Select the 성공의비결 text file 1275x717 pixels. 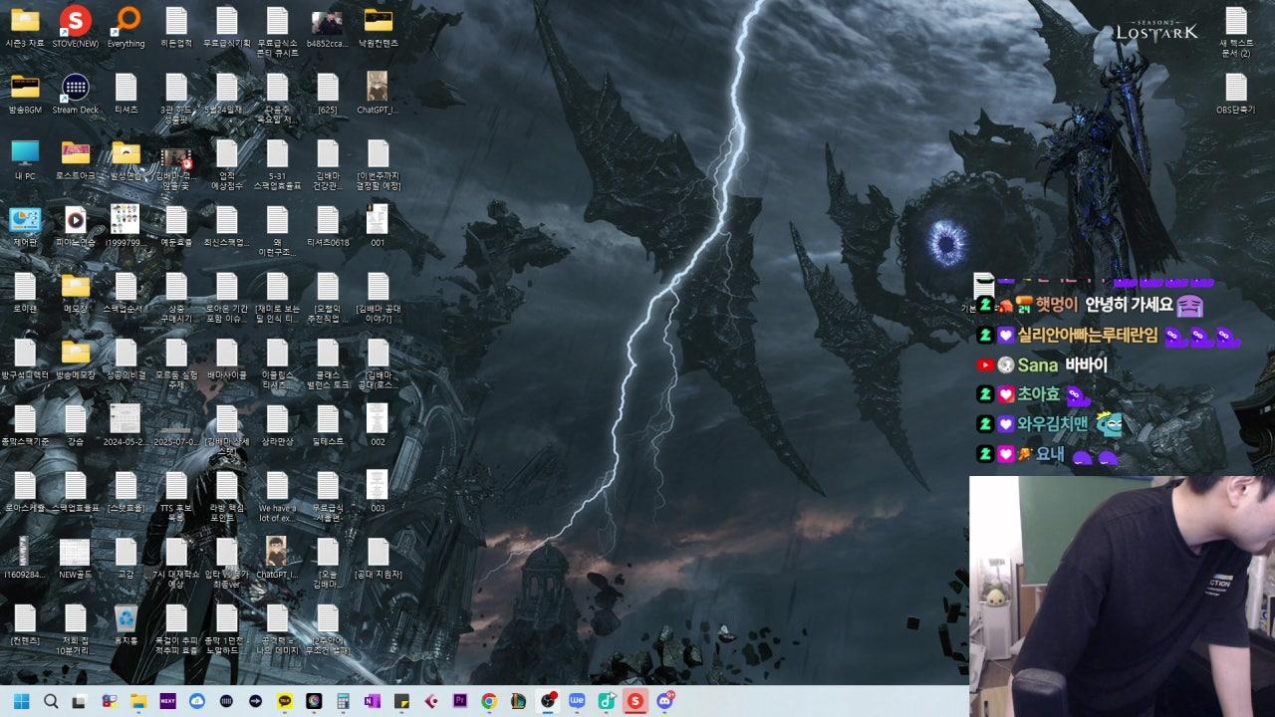pyautogui.click(x=126, y=358)
